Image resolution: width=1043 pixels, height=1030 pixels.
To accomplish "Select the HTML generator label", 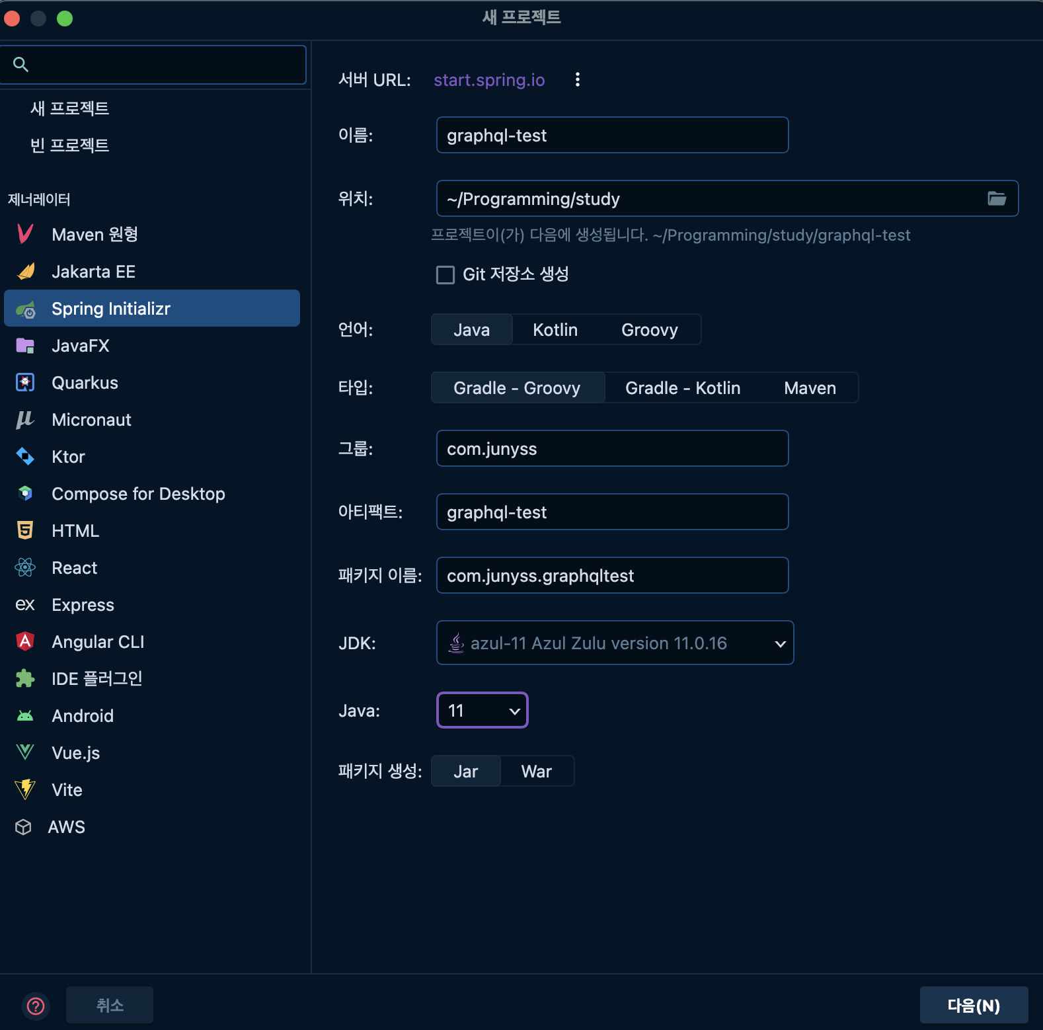I will tap(75, 530).
